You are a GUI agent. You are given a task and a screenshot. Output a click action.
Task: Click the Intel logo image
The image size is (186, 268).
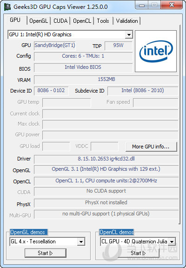156,51
